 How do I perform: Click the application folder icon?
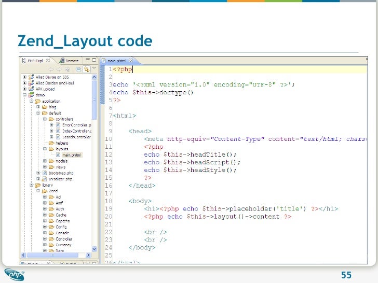click(38, 101)
